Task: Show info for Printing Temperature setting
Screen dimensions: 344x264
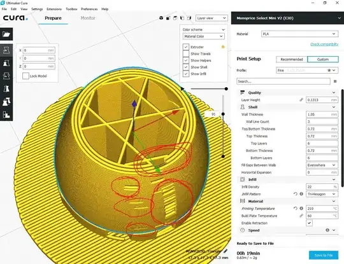Action: pyautogui.click(x=301, y=209)
